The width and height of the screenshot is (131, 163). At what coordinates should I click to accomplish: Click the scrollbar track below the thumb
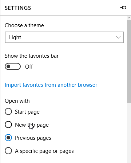(129, 133)
